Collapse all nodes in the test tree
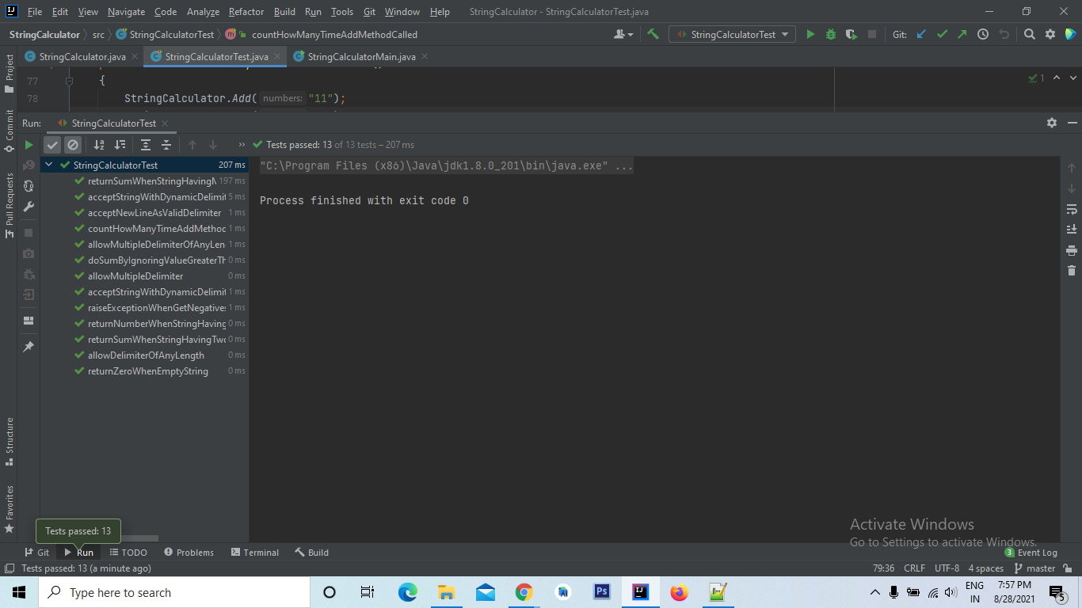This screenshot has width=1082, height=608. (x=166, y=144)
